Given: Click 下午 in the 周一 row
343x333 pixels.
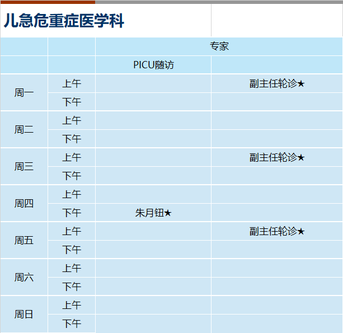Looking at the screenshot, I should coord(72,102).
